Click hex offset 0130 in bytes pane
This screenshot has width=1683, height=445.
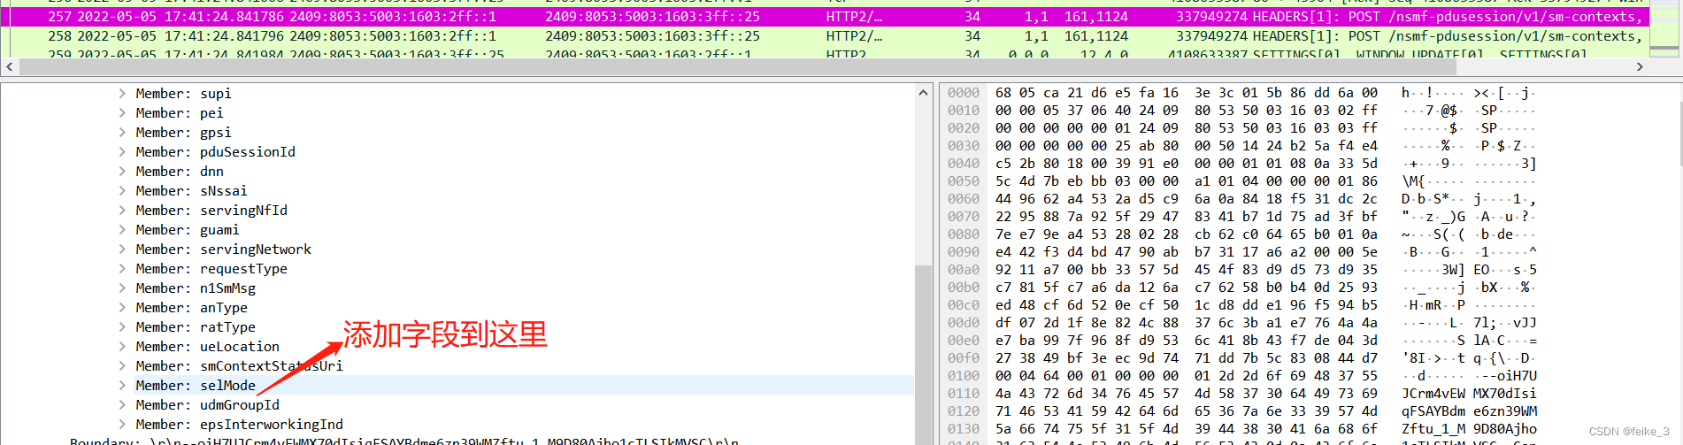[964, 428]
